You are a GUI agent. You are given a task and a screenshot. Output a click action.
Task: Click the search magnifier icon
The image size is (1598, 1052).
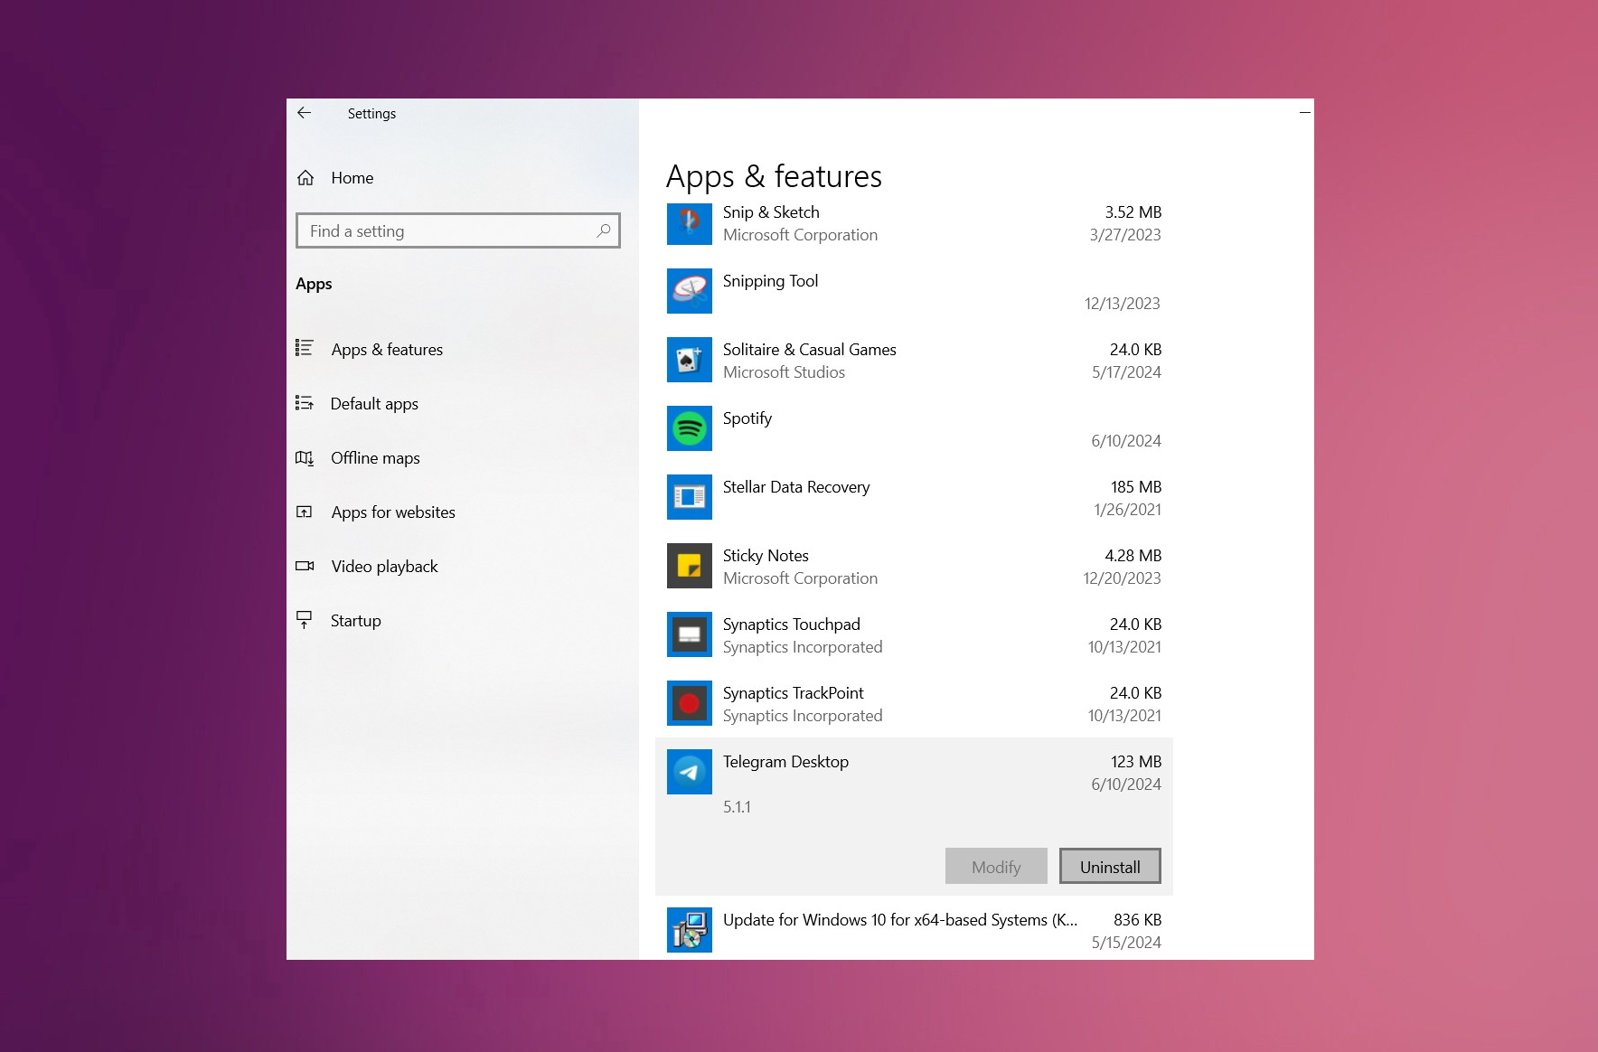pos(604,230)
